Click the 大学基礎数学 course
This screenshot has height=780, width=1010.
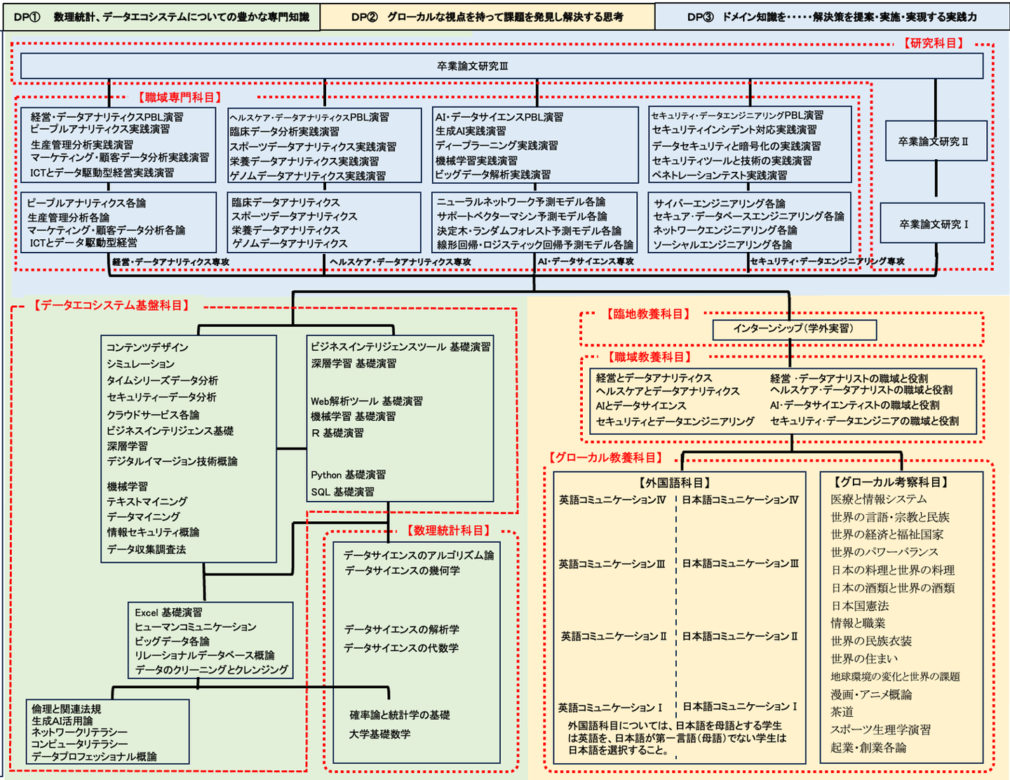coord(379,734)
